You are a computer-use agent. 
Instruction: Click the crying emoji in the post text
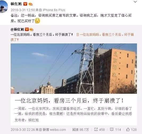click(x=37, y=21)
